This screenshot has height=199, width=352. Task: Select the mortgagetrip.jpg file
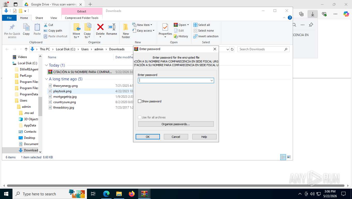click(65, 97)
